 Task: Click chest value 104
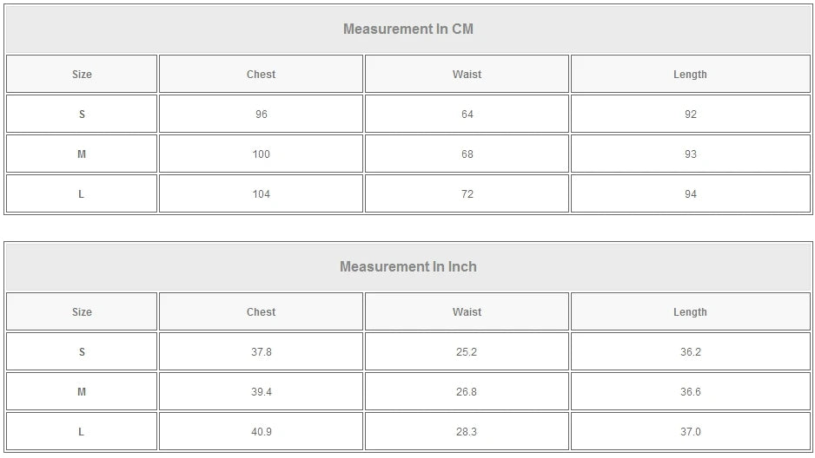(261, 194)
